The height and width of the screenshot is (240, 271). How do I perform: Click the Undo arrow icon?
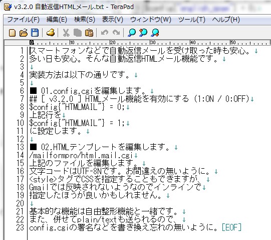pos(105,33)
